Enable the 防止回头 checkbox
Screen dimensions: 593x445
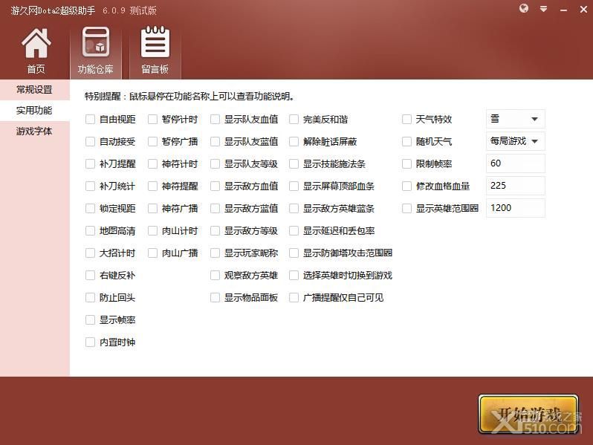90,298
